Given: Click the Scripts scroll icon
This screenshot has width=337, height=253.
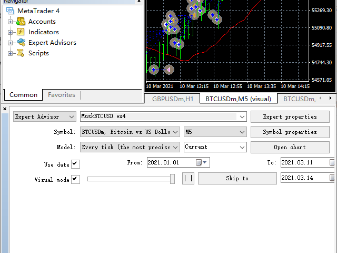Looking at the screenshot, I should click(21, 53).
